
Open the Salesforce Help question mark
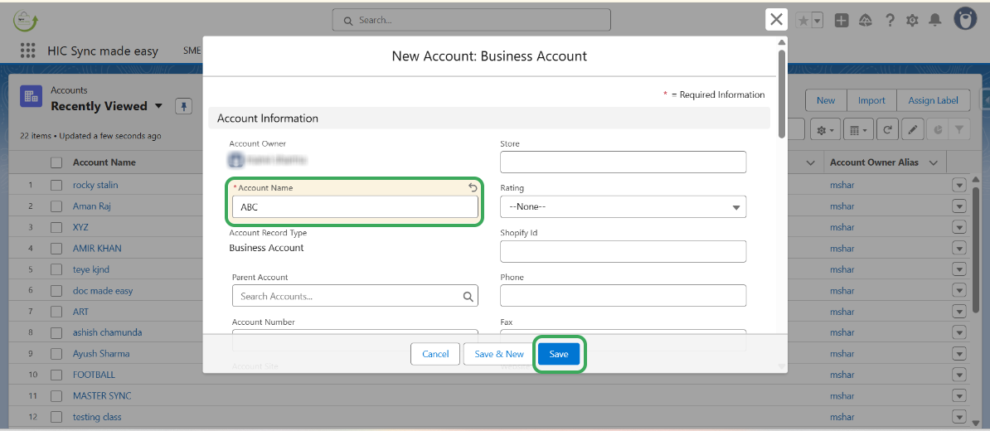tap(890, 21)
